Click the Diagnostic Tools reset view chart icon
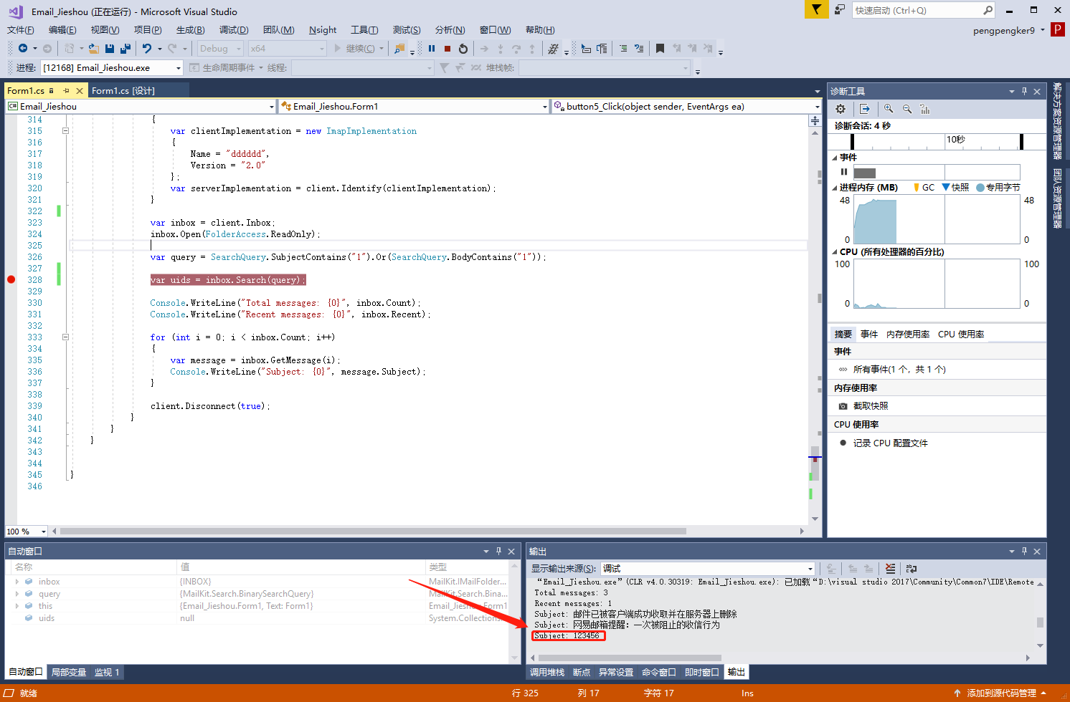Viewport: 1070px width, 702px height. point(925,109)
